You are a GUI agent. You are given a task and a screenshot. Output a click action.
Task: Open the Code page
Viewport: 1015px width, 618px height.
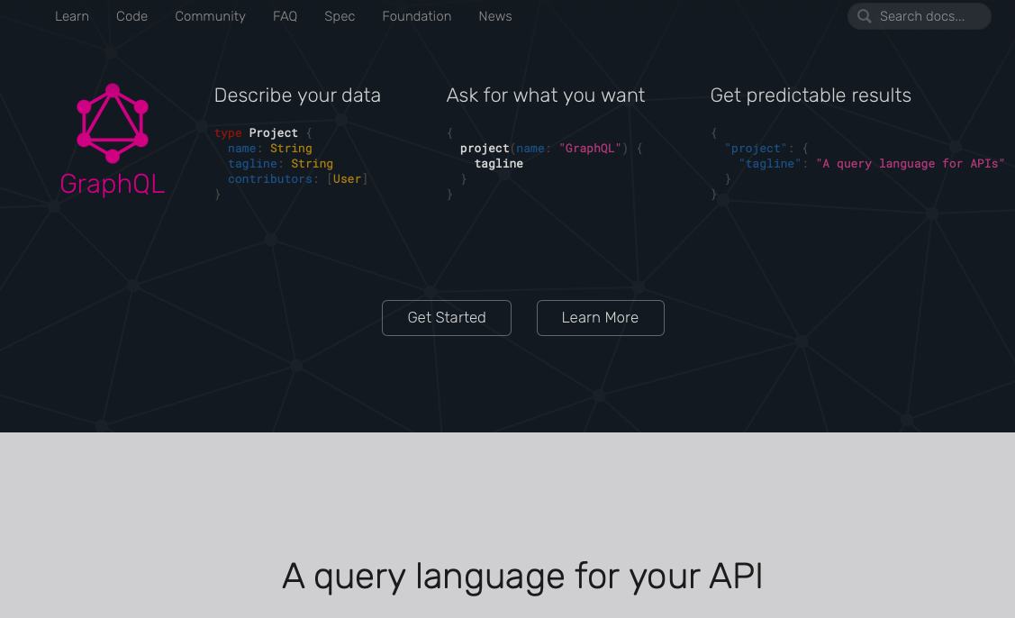tap(131, 15)
